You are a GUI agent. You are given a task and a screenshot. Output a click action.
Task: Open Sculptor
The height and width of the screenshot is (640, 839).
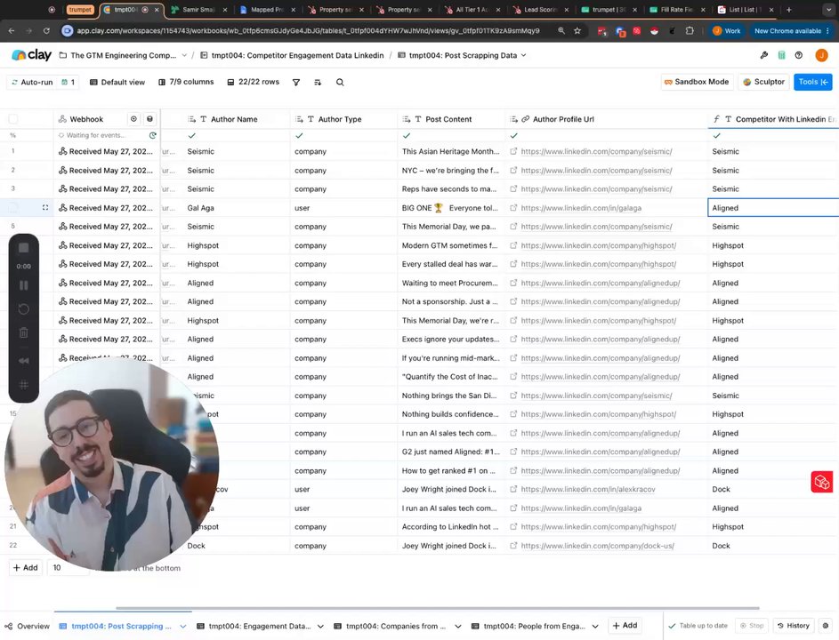[x=764, y=82]
